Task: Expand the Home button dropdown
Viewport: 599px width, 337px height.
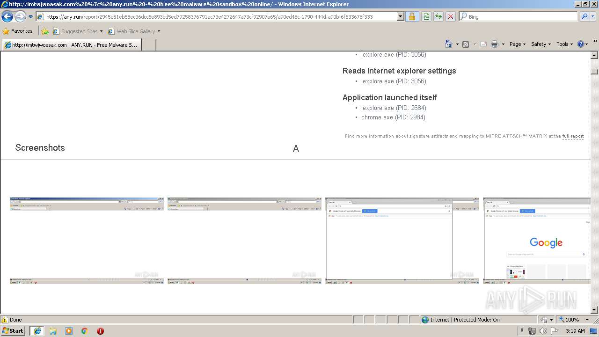Action: point(457,44)
